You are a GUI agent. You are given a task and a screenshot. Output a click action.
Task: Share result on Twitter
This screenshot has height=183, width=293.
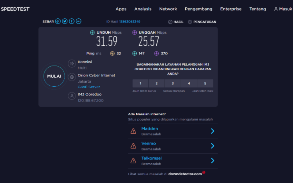pos(65,21)
